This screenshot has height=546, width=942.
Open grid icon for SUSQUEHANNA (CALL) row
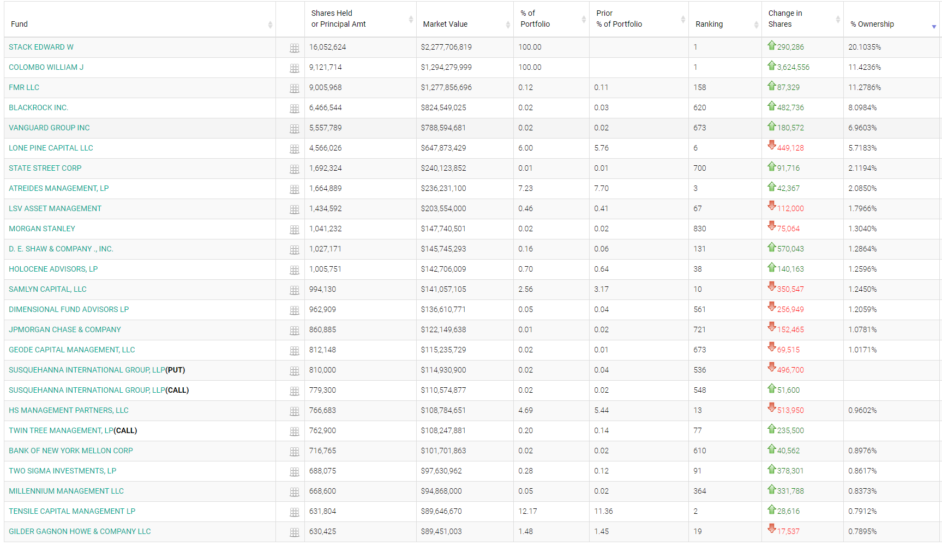pos(295,391)
